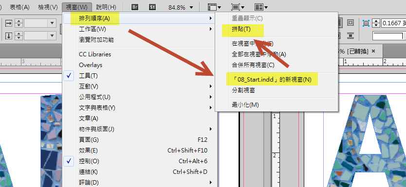
Task: Open Adobe Bridge via the Br icon
Action: pos(135,7)
